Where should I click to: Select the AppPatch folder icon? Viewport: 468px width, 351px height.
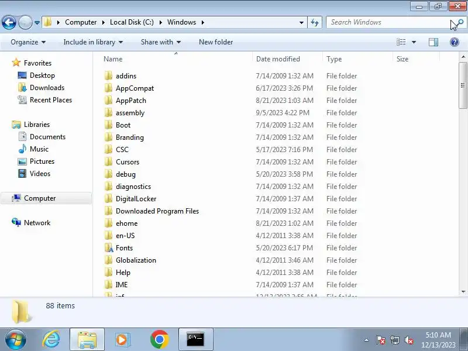click(108, 100)
